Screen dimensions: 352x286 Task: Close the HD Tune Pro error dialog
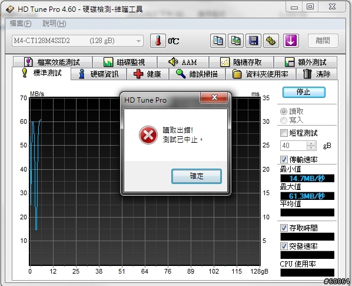pos(214,97)
